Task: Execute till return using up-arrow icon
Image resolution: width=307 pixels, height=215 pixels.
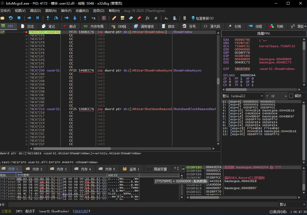Action: (85, 18)
